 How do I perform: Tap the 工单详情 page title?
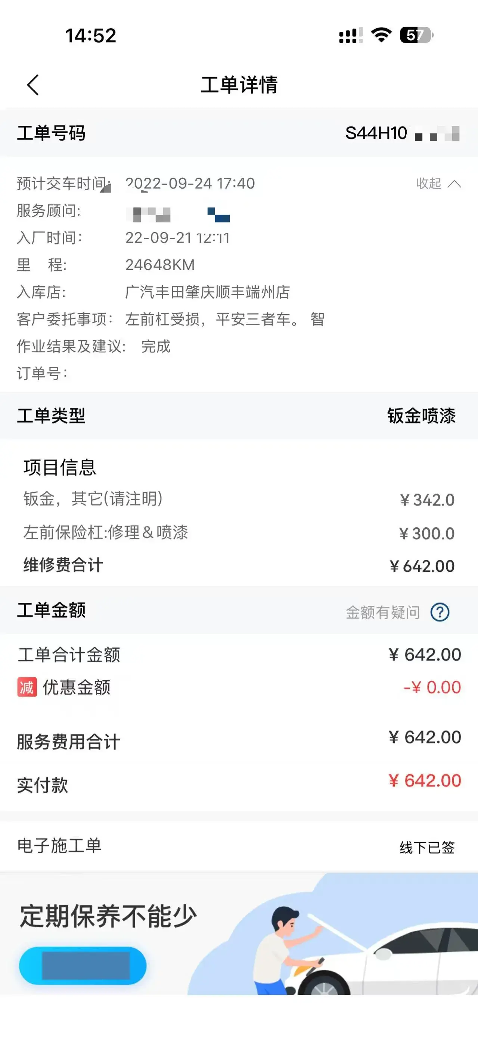pos(239,85)
